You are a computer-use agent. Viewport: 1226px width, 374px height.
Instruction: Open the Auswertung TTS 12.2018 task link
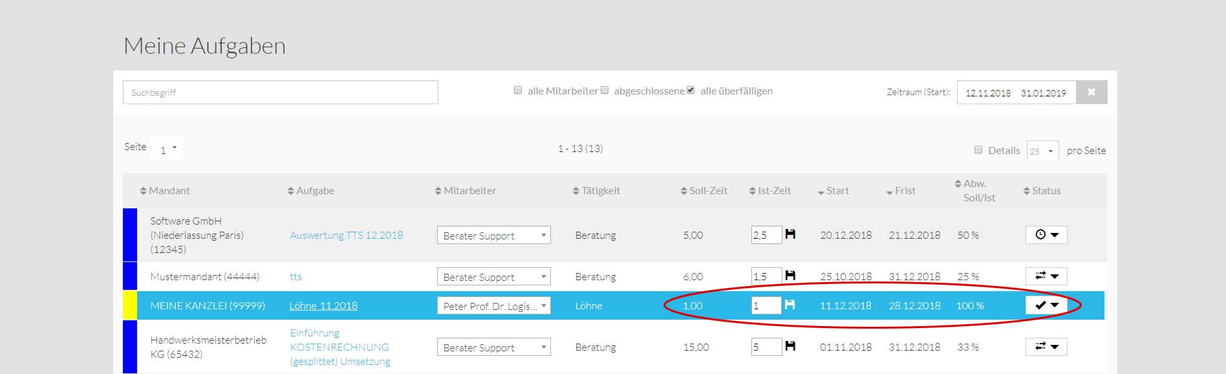point(347,235)
